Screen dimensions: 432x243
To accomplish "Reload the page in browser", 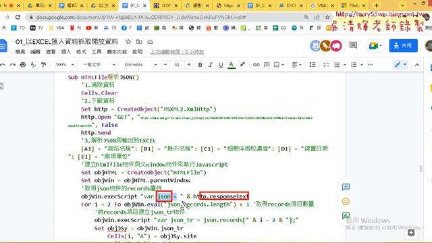I will pyautogui.click(x=18, y=17).
